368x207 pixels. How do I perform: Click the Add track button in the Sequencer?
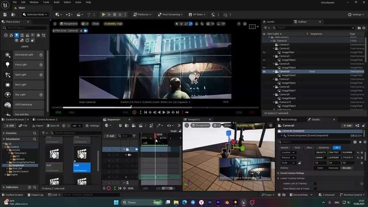coord(110,136)
